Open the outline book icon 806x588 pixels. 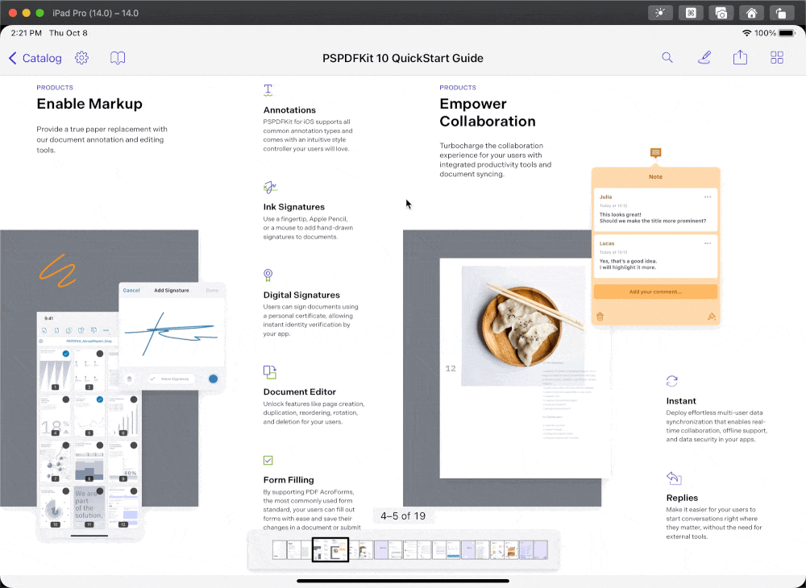pos(118,58)
